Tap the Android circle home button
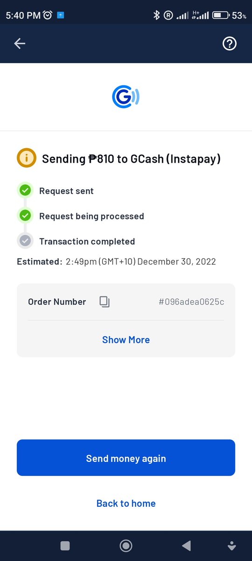Screen dimensions: 252x561 (x=126, y=546)
